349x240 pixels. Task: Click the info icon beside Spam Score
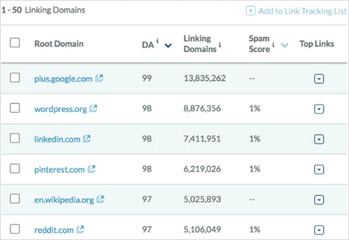tap(273, 45)
